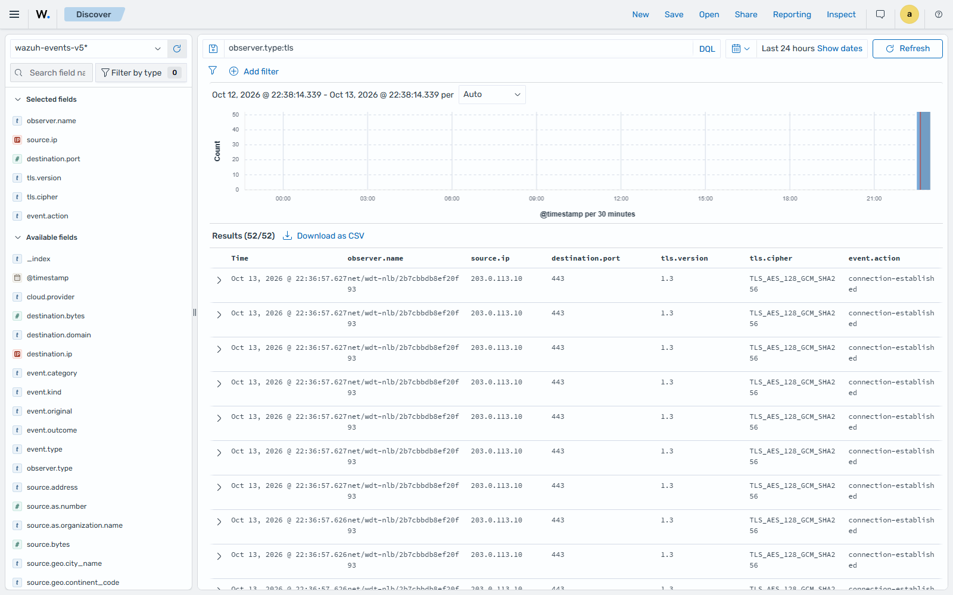953x595 pixels.
Task: Click the query bar with observer.type:tls
Action: [458, 49]
